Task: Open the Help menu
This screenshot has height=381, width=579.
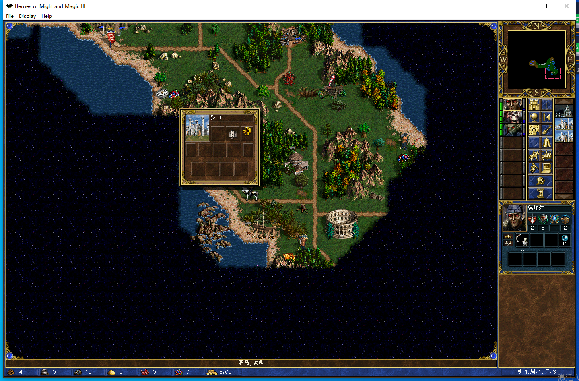Action: tap(47, 16)
